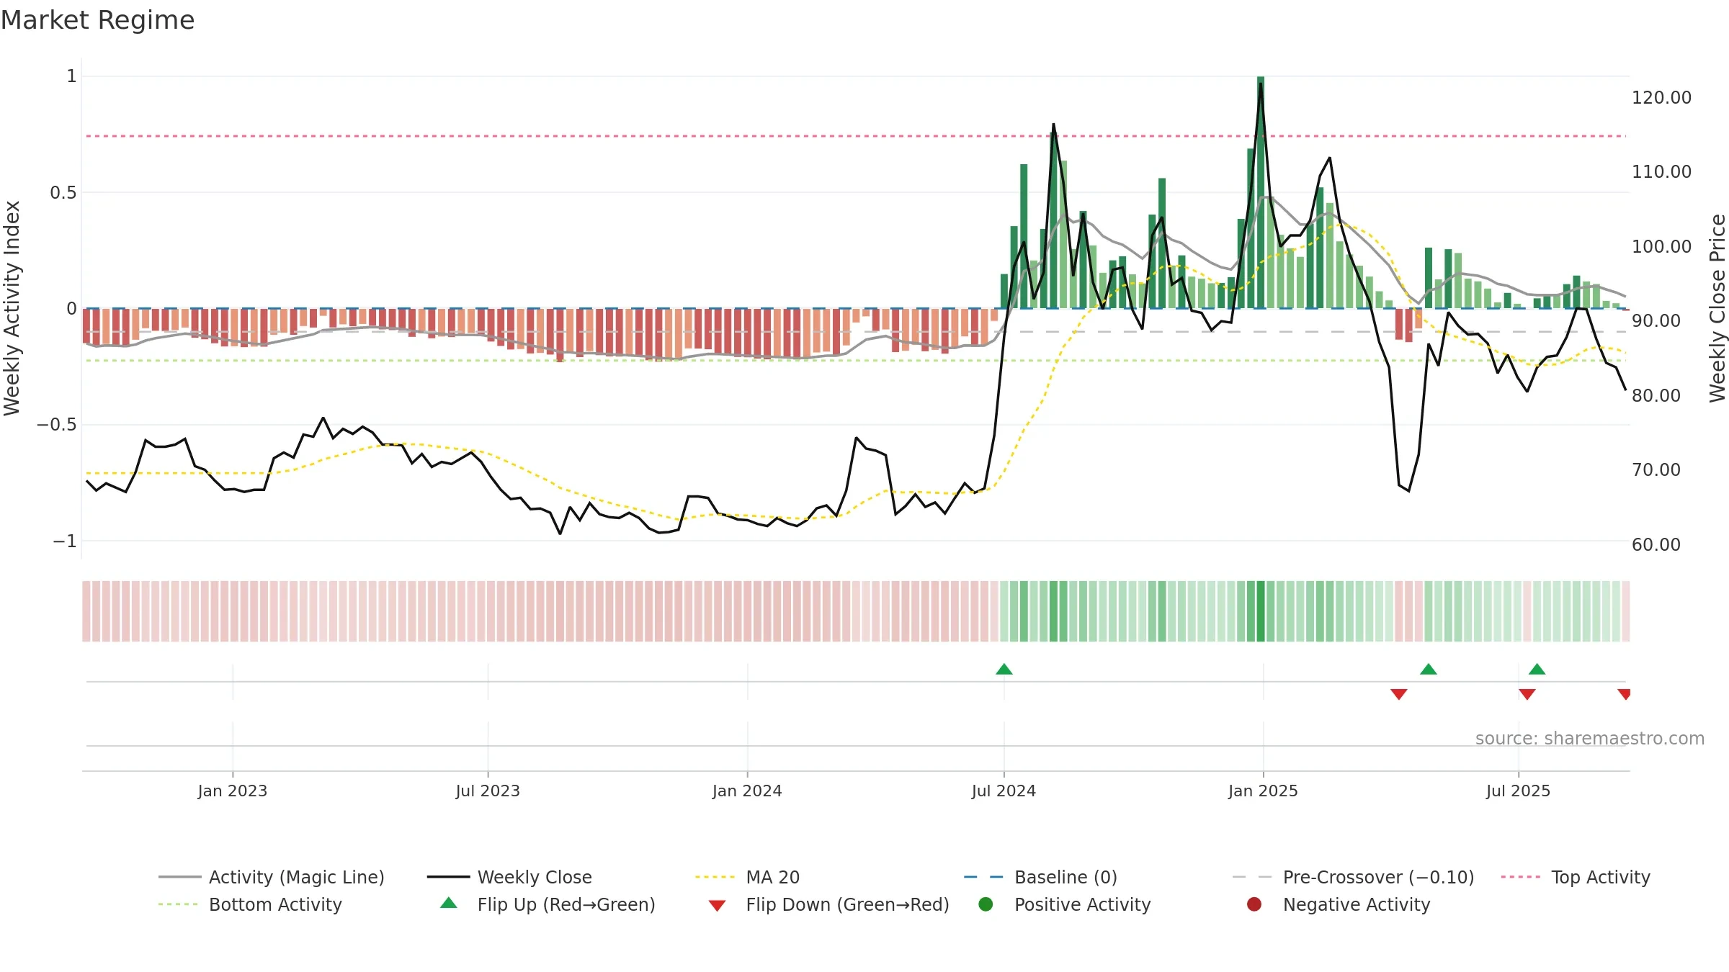
Task: Click the Jan 2024 x-axis label
Action: pos(747,791)
